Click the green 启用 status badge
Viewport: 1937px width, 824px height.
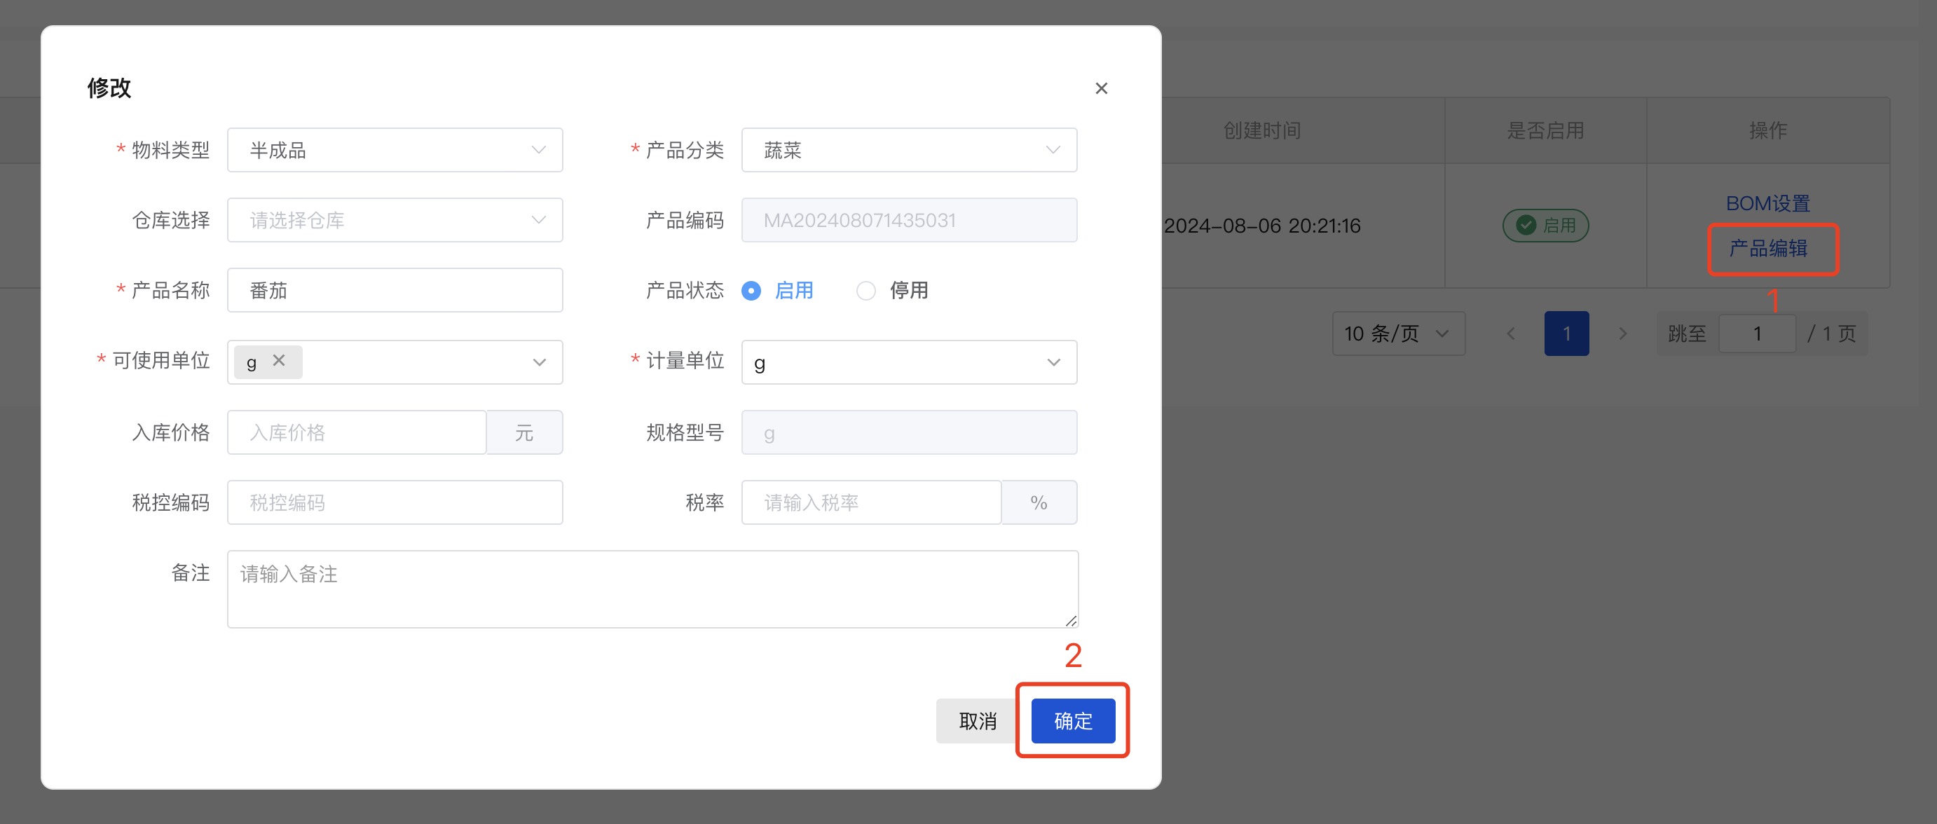pos(1545,225)
